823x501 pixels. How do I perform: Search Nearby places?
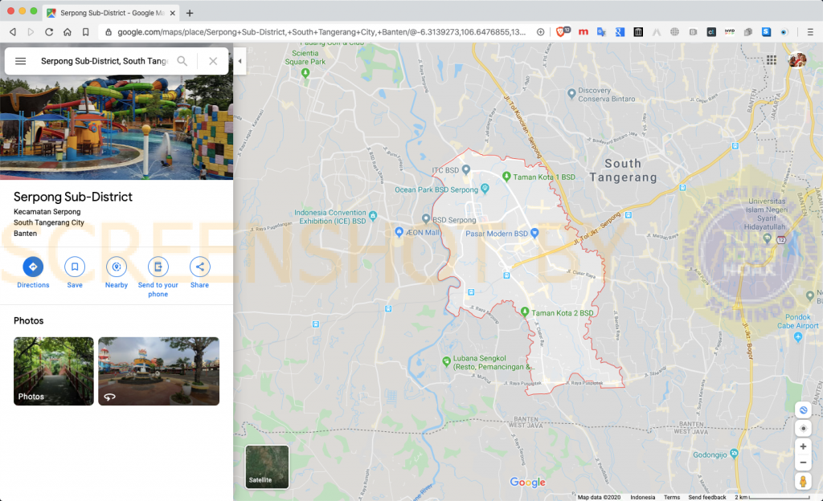click(x=117, y=272)
